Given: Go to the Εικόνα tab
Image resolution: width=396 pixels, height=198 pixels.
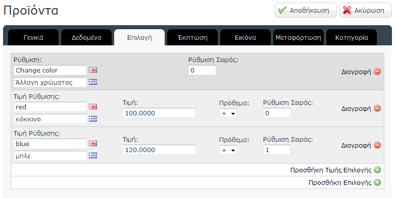Looking at the screenshot, I should click(245, 37).
